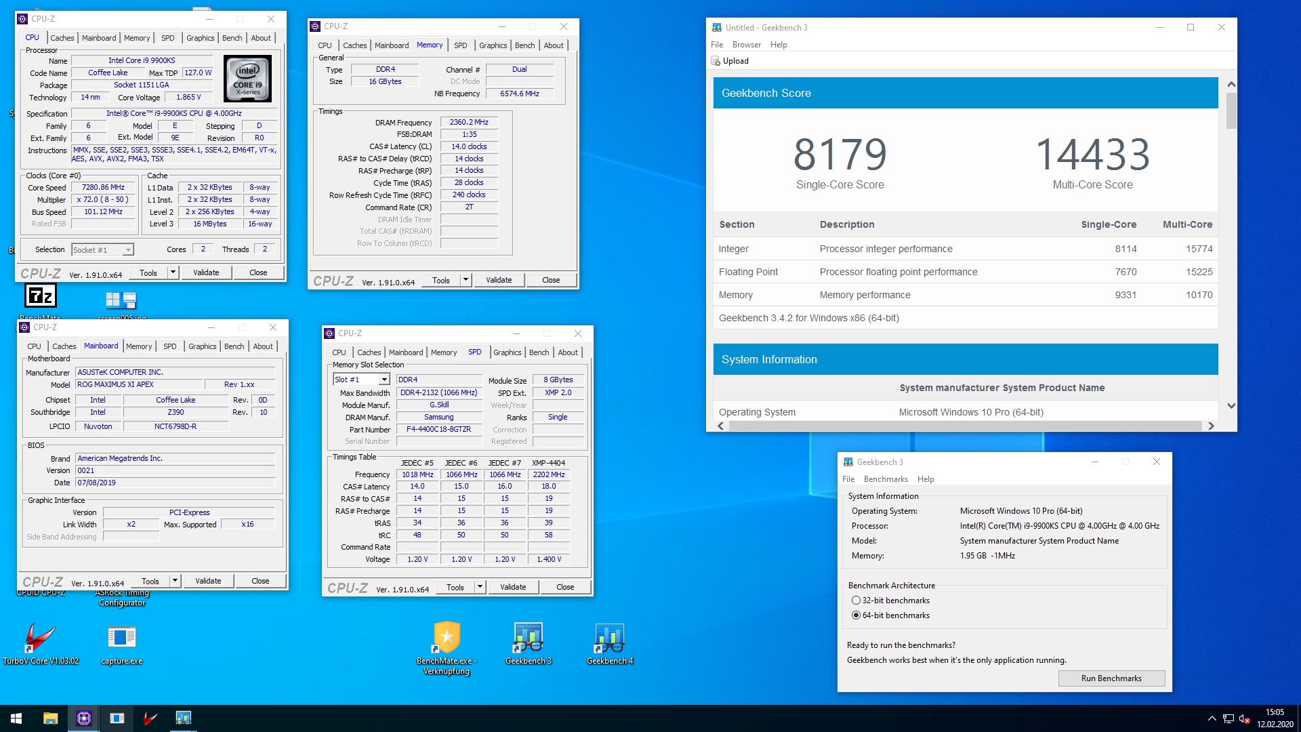Switch to Geekbench 3 via taskbar icon

[x=184, y=718]
